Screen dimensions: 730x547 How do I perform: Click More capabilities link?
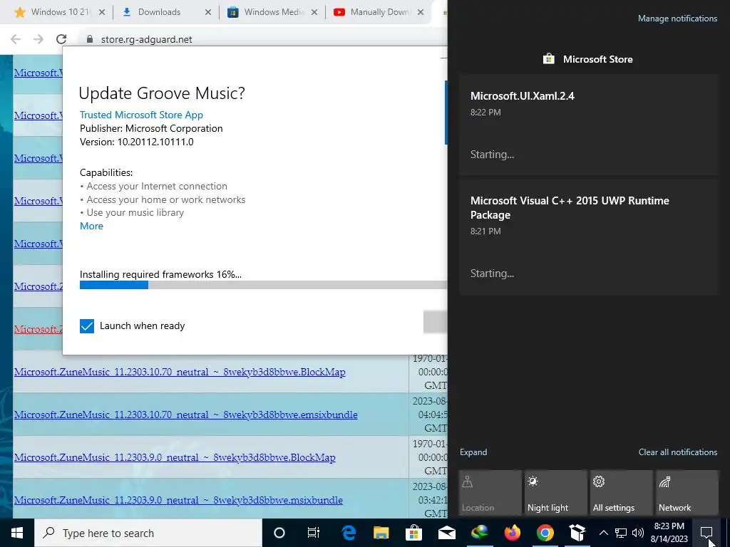(91, 226)
